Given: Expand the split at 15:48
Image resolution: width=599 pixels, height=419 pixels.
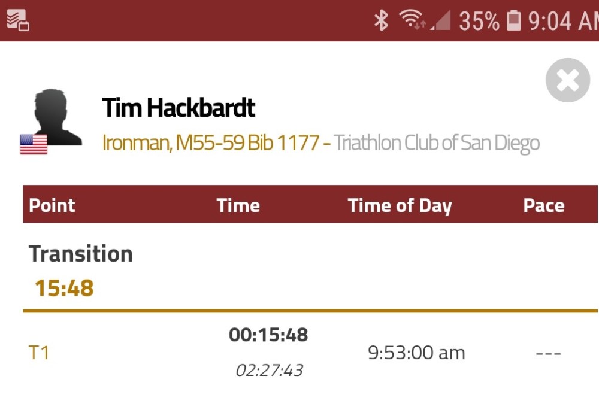Looking at the screenshot, I should [x=62, y=287].
